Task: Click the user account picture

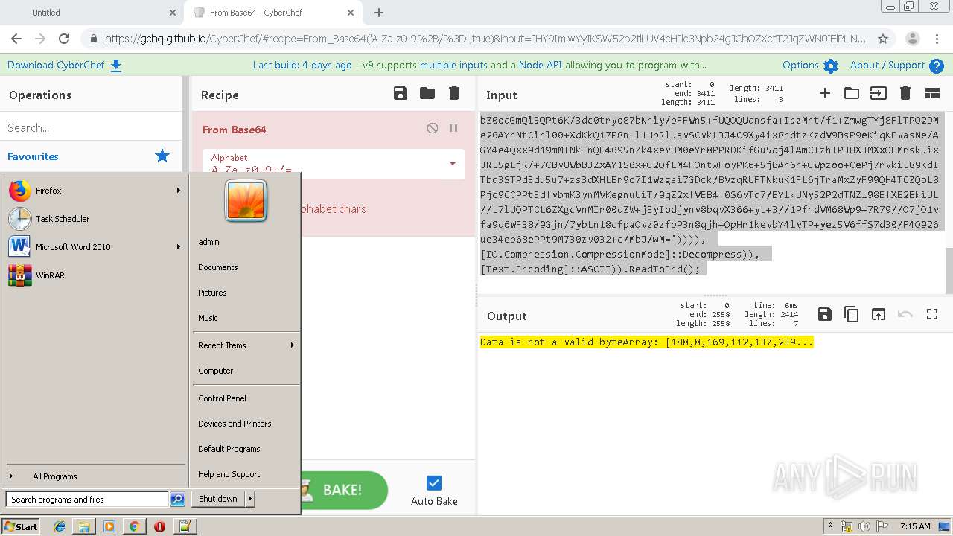Action: tap(246, 200)
